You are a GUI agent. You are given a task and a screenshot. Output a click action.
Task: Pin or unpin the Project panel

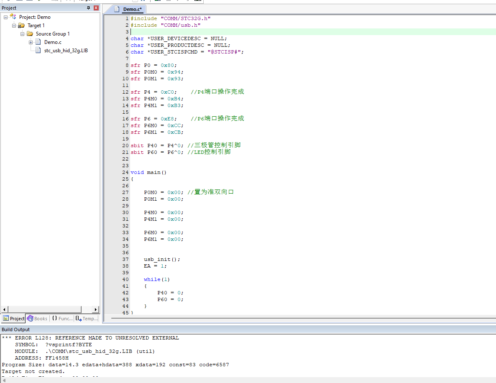pos(88,8)
